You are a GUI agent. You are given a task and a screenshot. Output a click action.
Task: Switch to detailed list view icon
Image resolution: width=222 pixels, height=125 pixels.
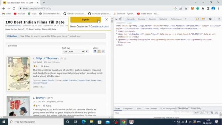(99, 51)
